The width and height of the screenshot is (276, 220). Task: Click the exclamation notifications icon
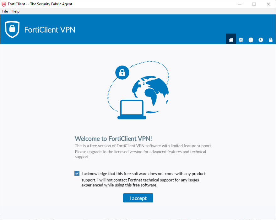click(251, 40)
